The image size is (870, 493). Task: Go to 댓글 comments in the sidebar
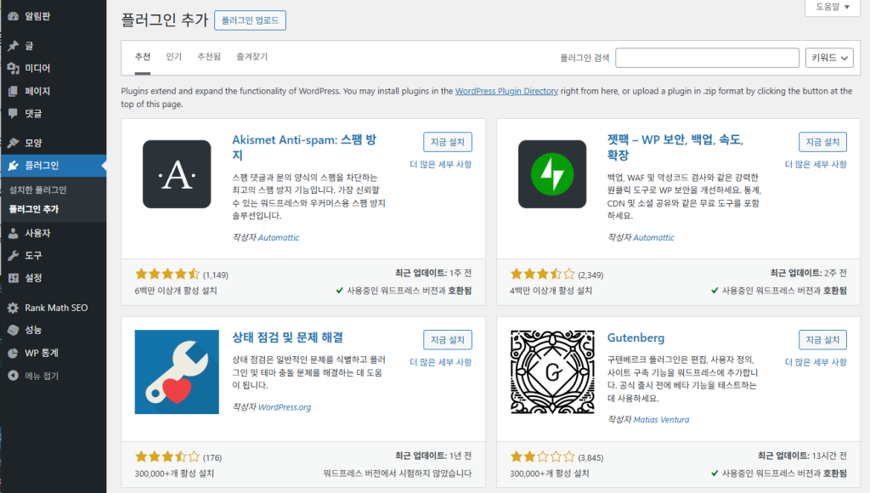coord(33,113)
